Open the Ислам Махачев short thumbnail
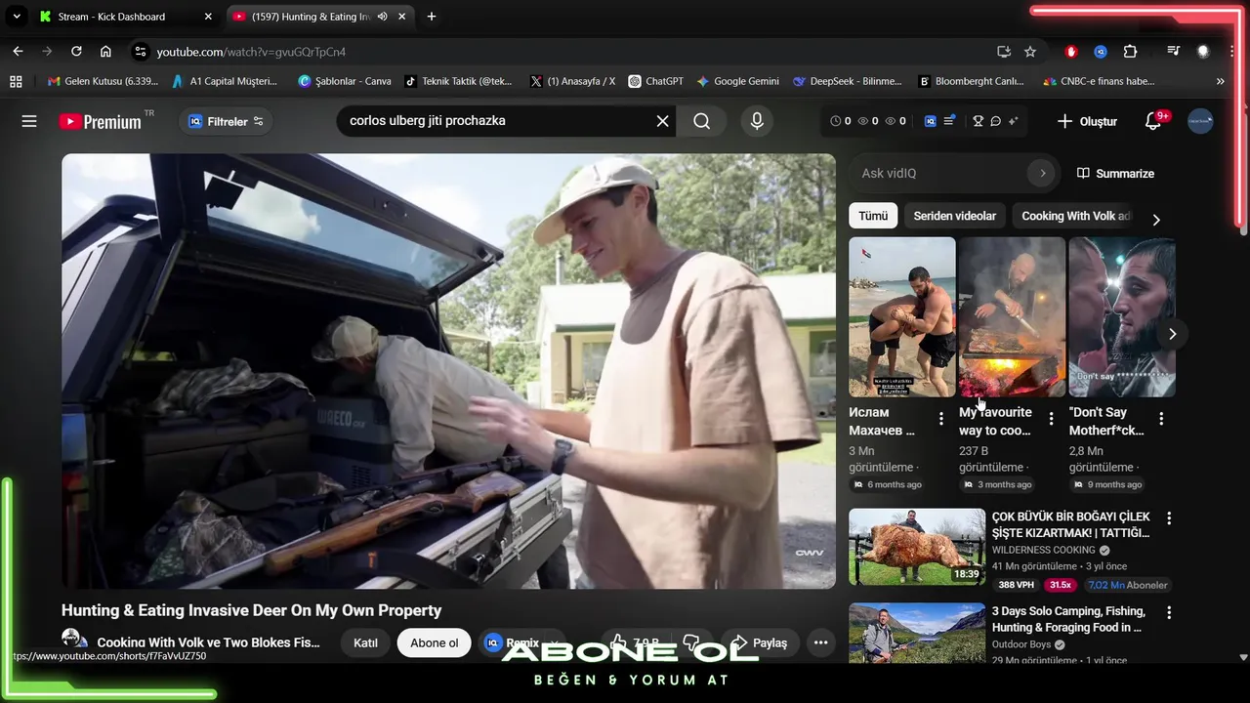1250x703 pixels. tap(901, 316)
